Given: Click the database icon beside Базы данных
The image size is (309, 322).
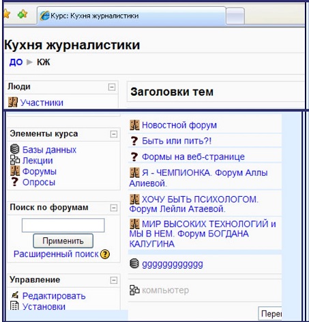Looking at the screenshot, I should pyautogui.click(x=15, y=149).
